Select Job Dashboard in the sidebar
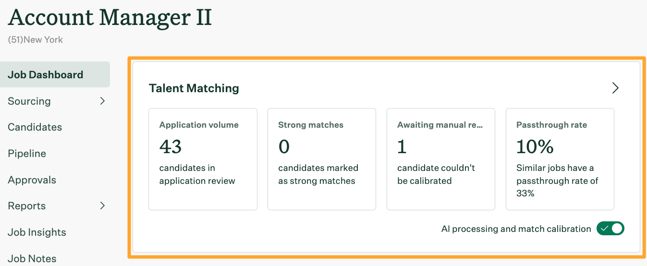 (x=46, y=74)
